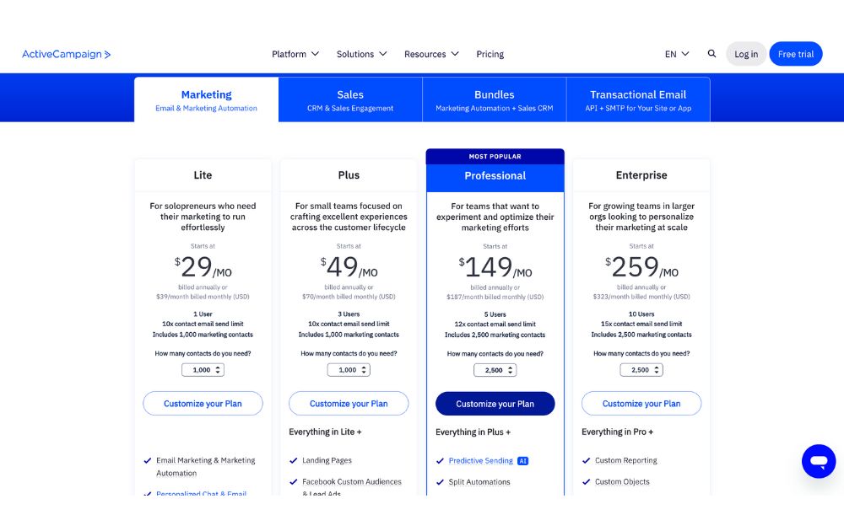Customize your Plan for Lite
Viewport: 844px width, 531px height.
tap(203, 404)
